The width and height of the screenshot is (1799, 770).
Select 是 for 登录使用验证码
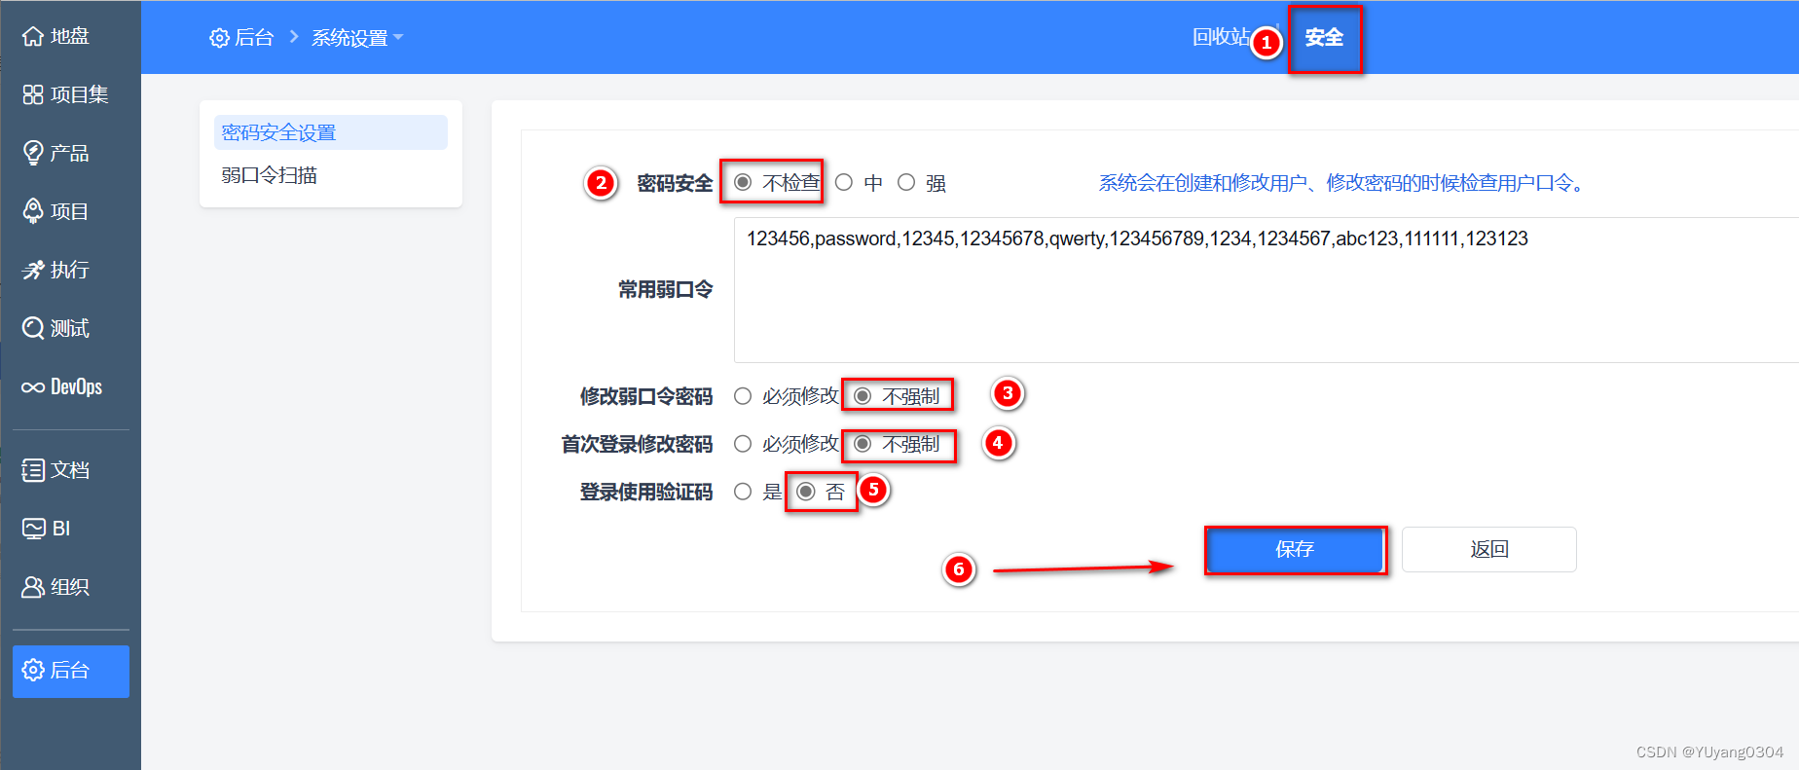point(743,492)
